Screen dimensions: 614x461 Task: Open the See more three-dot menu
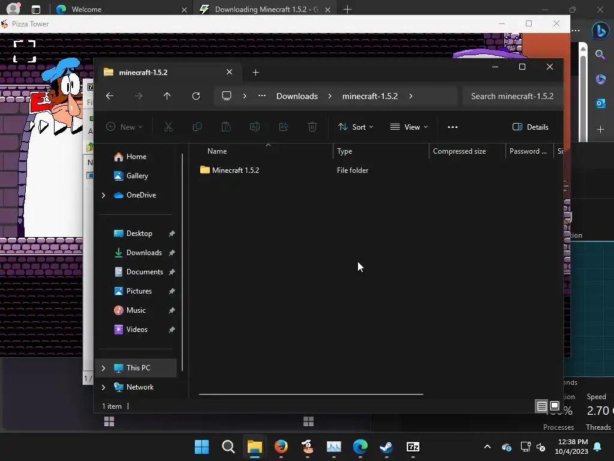pyautogui.click(x=453, y=127)
